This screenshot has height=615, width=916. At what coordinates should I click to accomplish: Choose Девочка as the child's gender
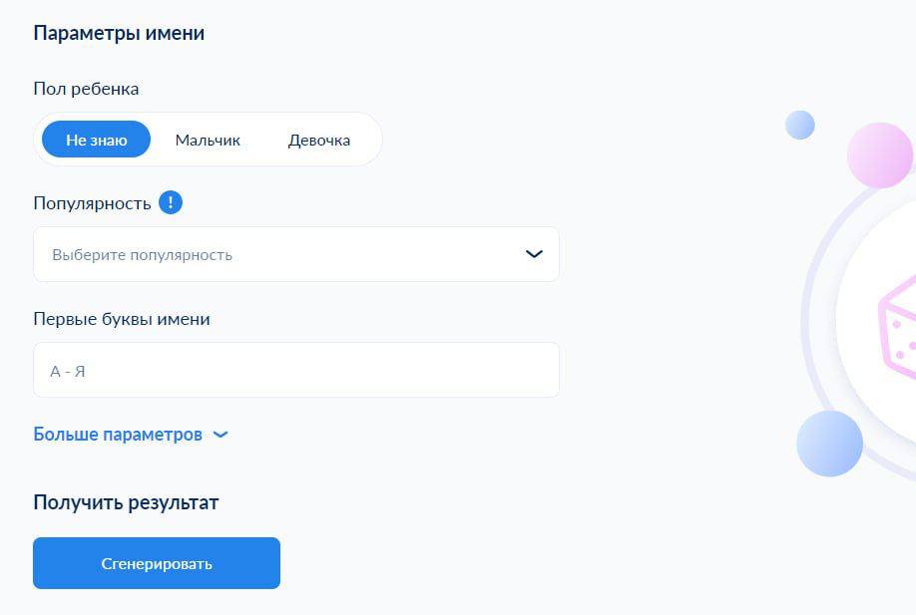click(319, 140)
